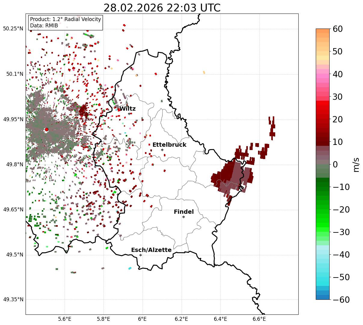Click the 49.95°N latitude label
The height and width of the screenshot is (325, 363).
pos(13,119)
